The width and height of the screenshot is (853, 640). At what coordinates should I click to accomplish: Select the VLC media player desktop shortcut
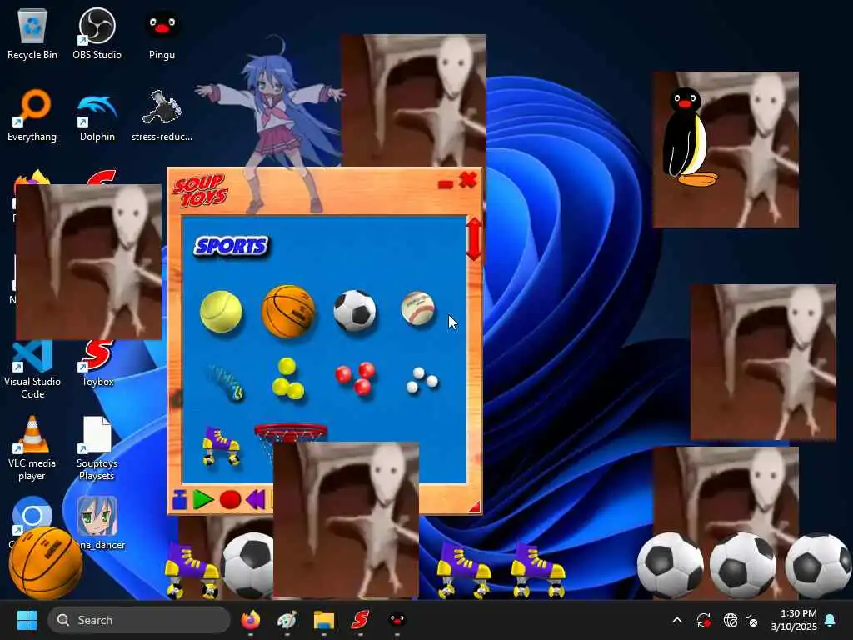point(32,449)
